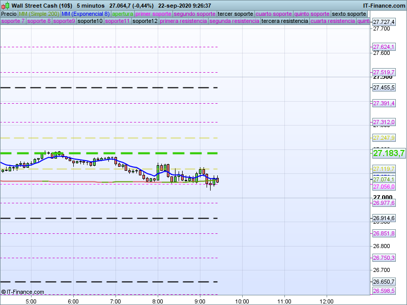Click the 6:00 time axis label
The width and height of the screenshot is (407, 305).
pos(73,301)
